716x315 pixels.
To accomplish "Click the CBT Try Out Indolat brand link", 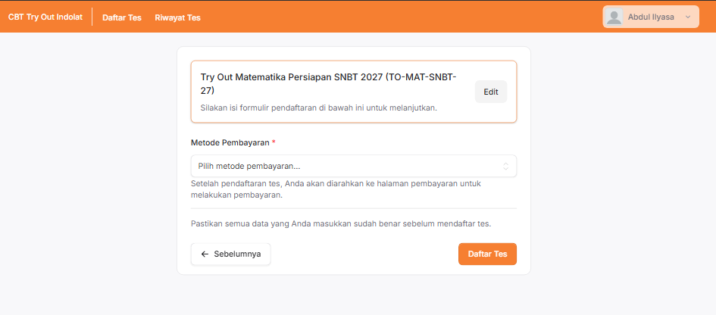I will coord(45,17).
